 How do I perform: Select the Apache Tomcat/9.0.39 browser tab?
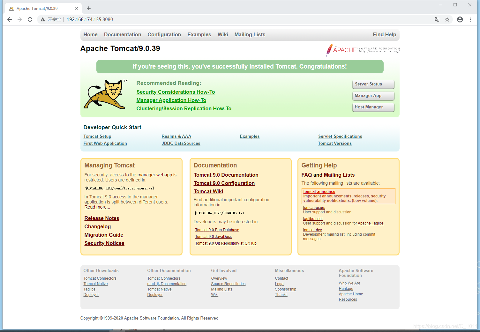tap(43, 8)
